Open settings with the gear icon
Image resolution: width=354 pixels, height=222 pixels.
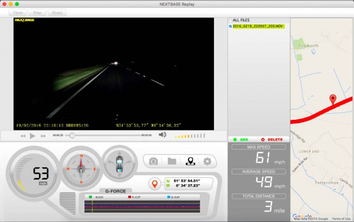pyautogui.click(x=207, y=161)
